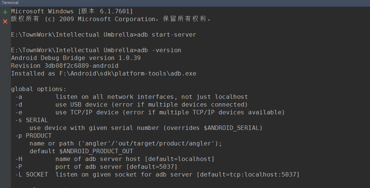Open a new terminal session with plus icon

pos(5,12)
